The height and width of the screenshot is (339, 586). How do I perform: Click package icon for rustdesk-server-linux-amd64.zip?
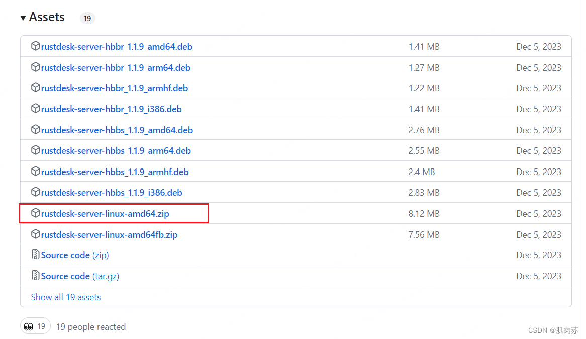tap(36, 213)
